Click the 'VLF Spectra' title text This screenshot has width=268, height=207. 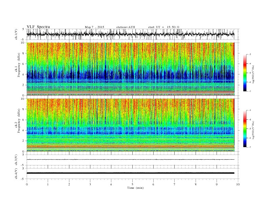coord(38,27)
